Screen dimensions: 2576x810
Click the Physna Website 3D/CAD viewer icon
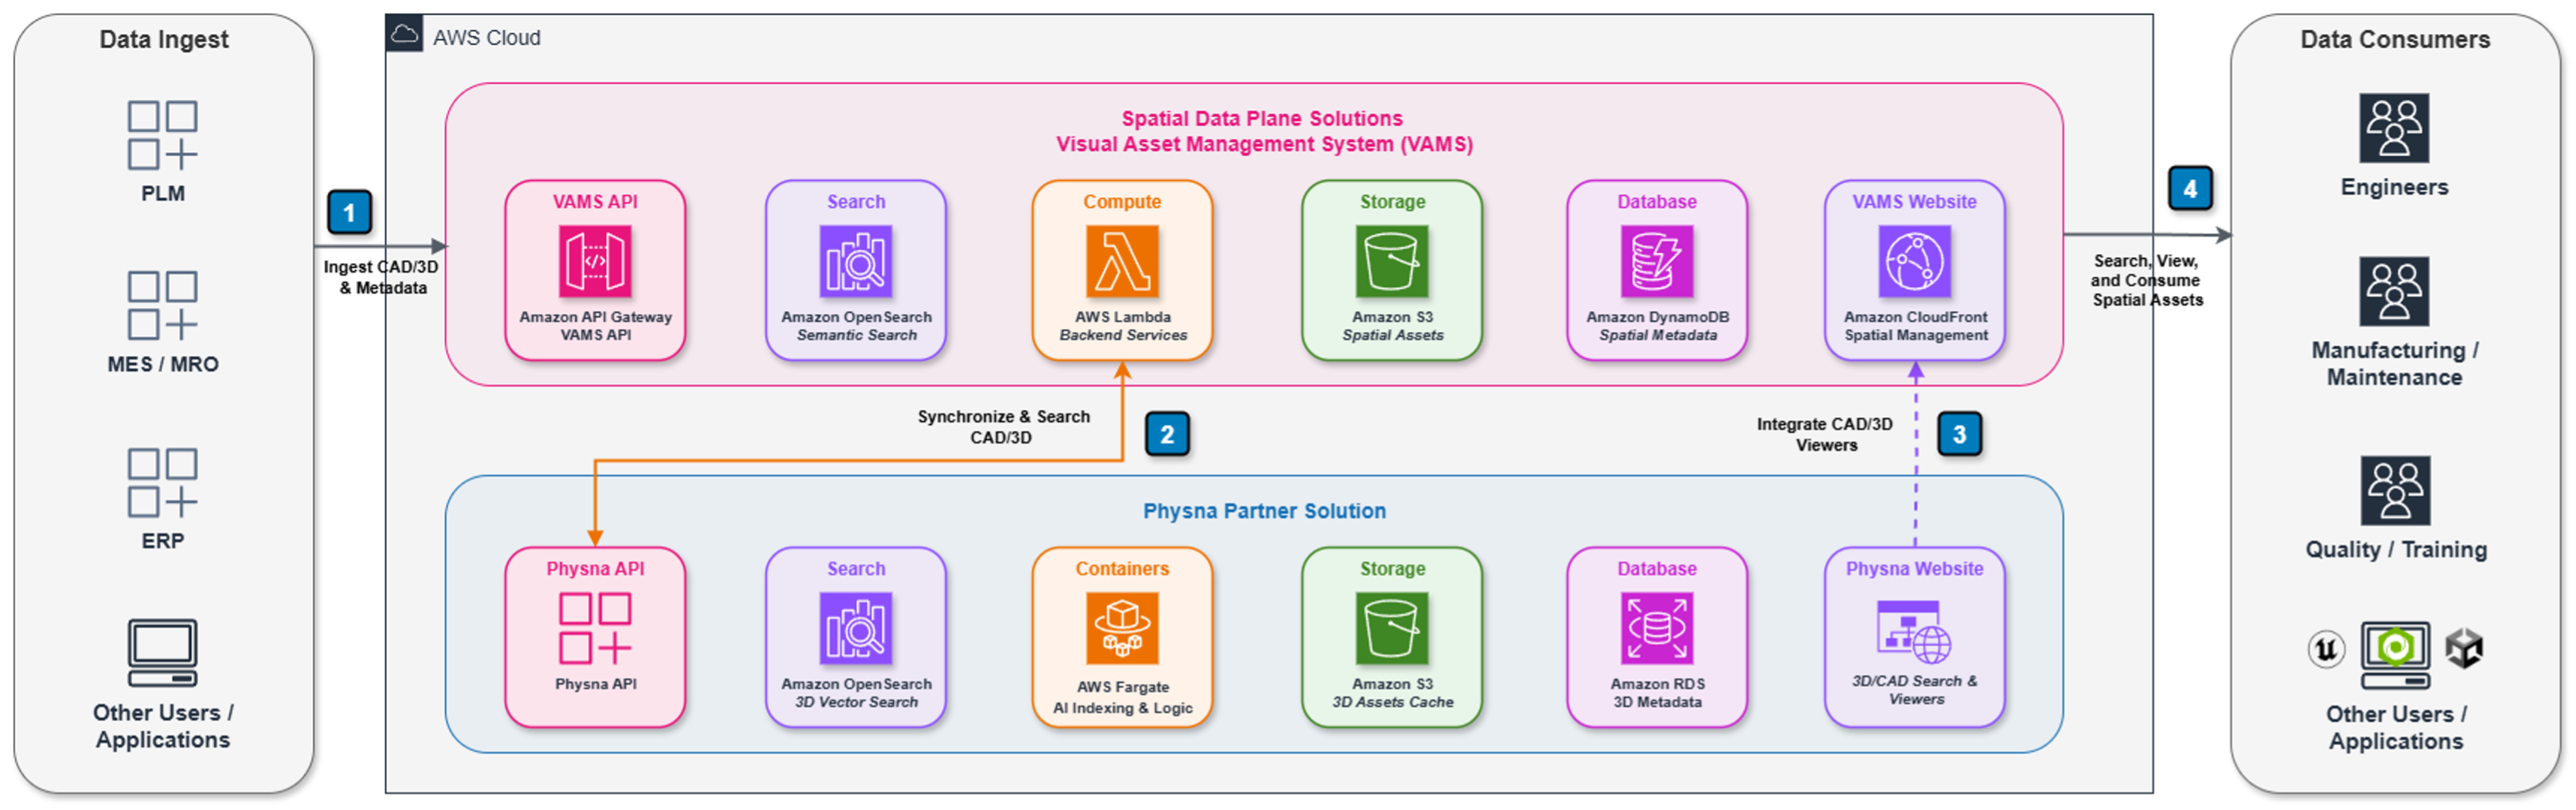point(1914,632)
